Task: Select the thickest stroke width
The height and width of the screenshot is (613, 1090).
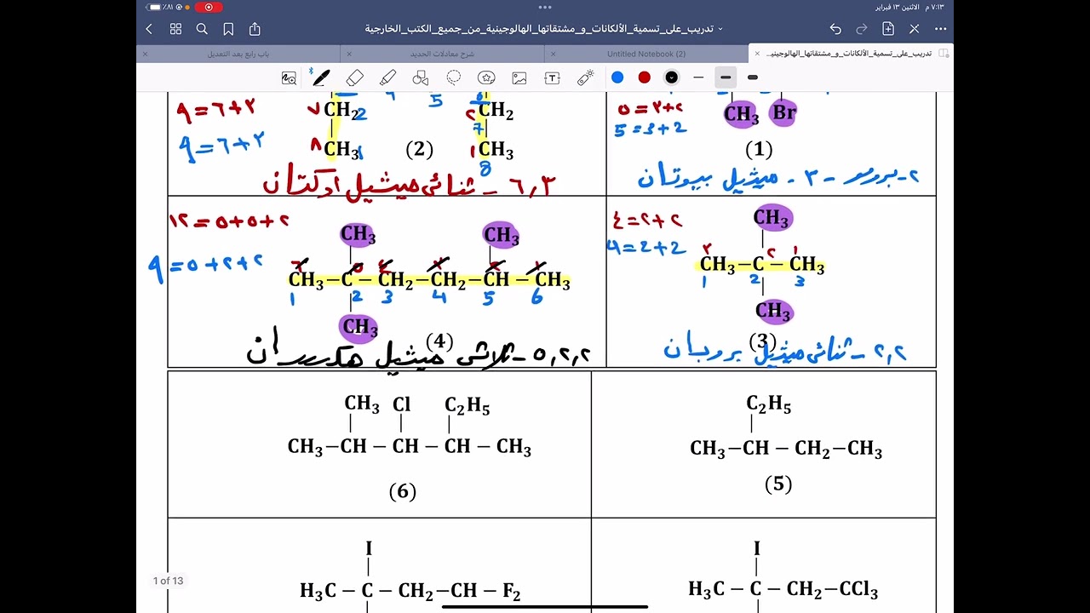Action: [753, 77]
